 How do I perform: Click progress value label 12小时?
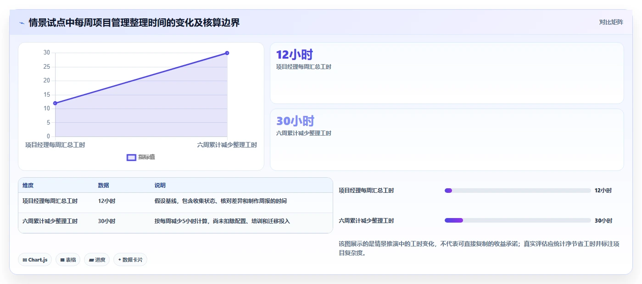603,191
